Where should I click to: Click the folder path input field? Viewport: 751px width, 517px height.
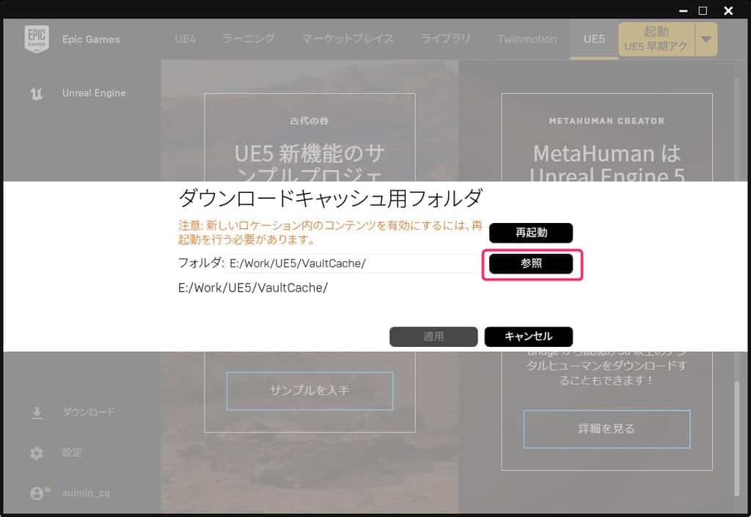click(353, 264)
